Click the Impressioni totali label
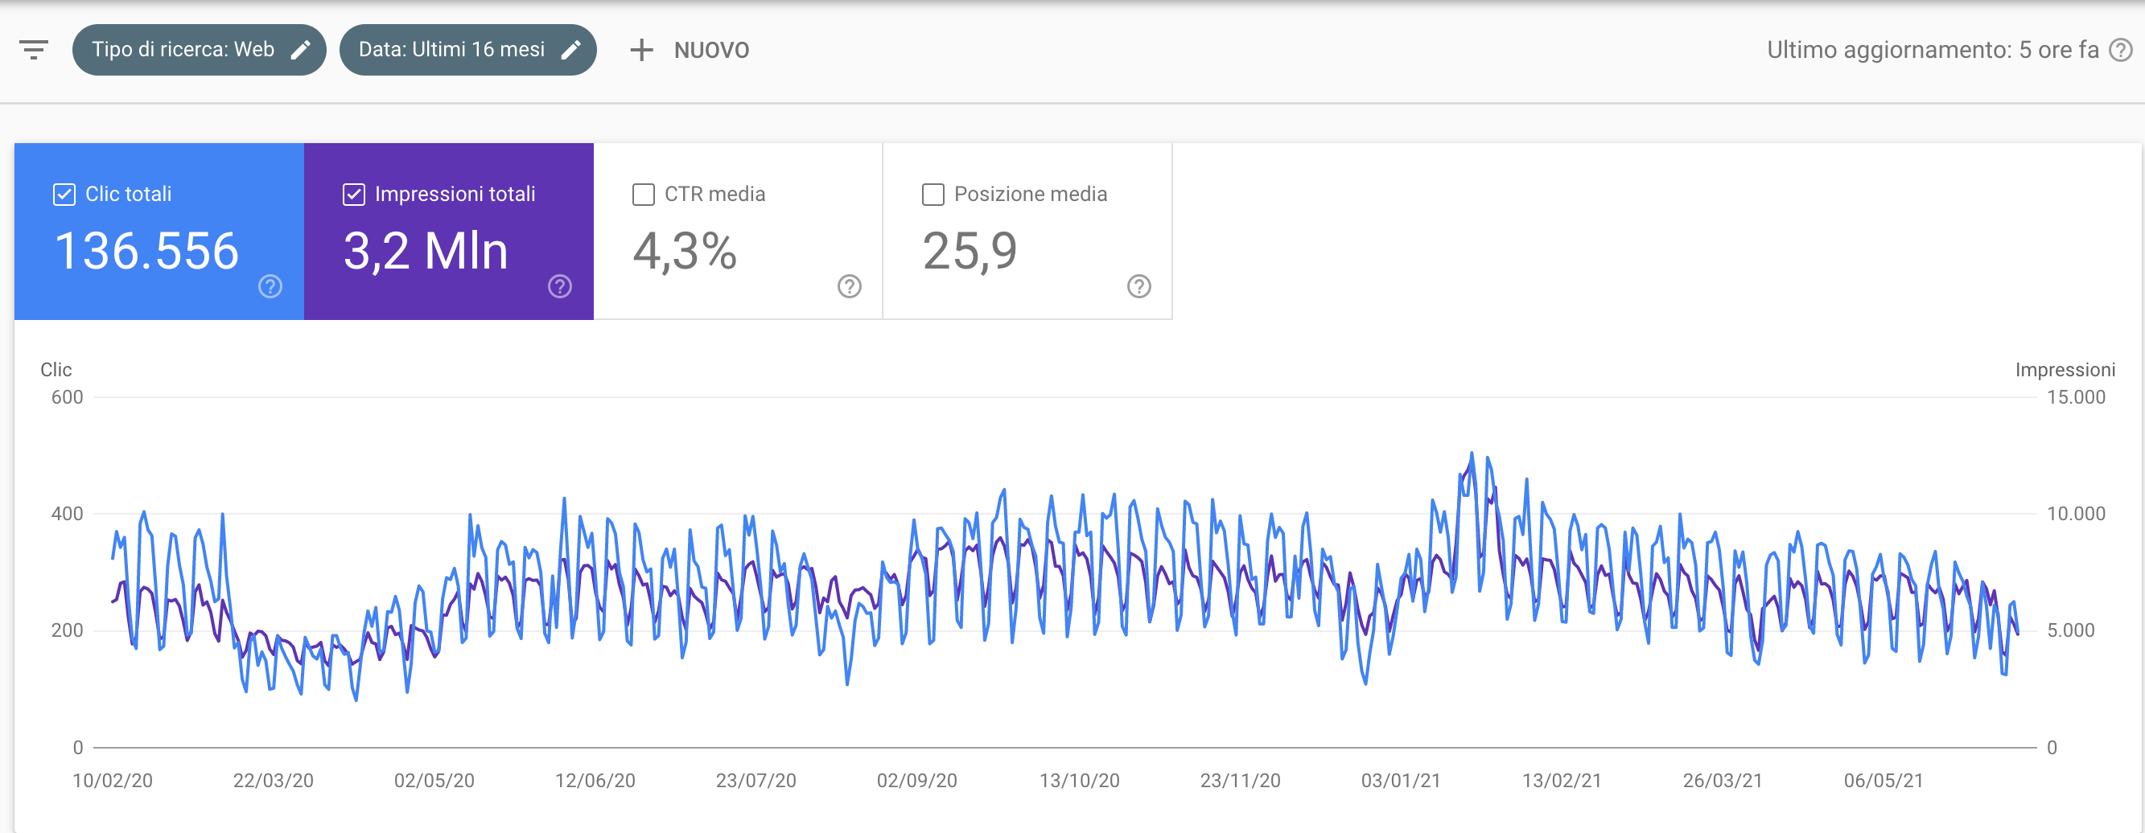2145x833 pixels. tap(455, 194)
